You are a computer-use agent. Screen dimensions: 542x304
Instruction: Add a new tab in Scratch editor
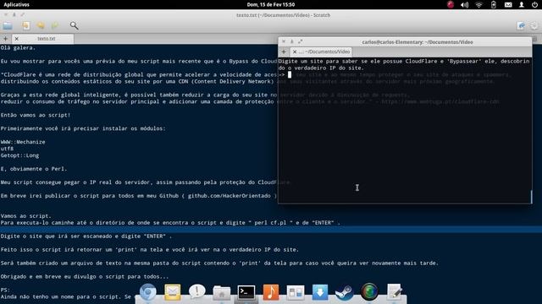pos(6,39)
